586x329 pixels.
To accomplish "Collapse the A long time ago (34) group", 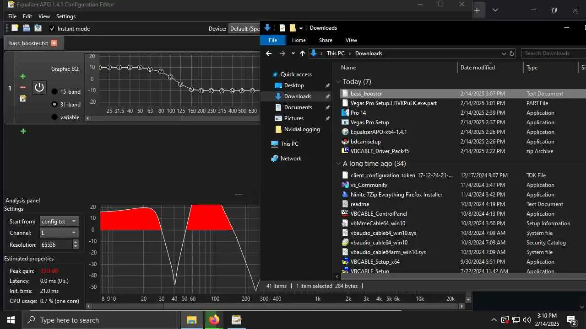I will coord(339,164).
